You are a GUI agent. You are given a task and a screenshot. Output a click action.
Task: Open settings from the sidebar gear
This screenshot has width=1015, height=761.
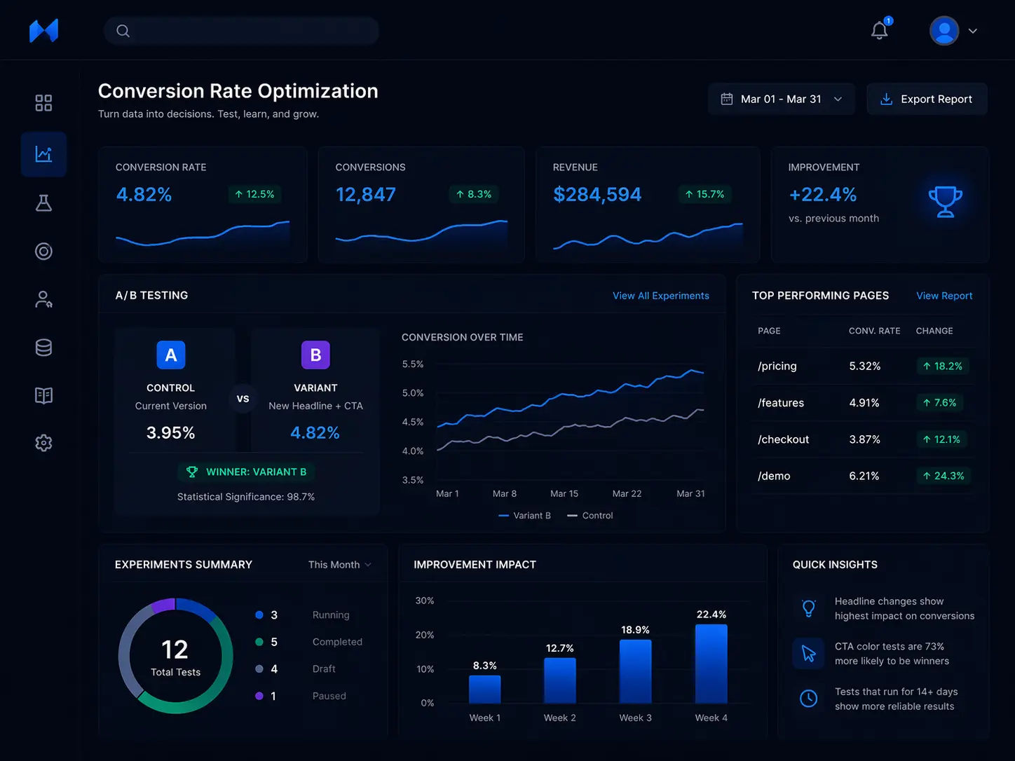click(x=43, y=442)
